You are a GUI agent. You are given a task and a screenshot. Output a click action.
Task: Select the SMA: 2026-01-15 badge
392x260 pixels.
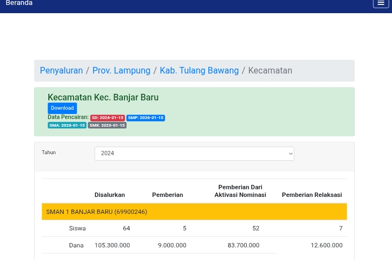67,125
